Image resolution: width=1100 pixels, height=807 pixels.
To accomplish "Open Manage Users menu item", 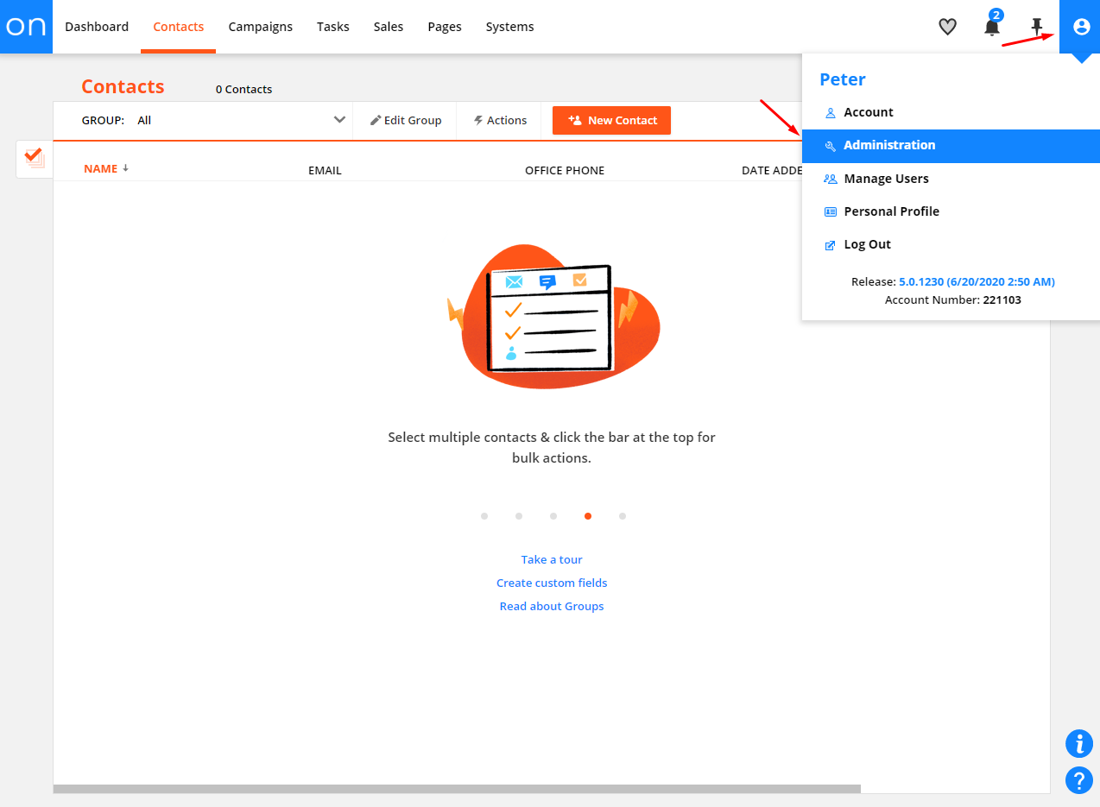I will 886,179.
